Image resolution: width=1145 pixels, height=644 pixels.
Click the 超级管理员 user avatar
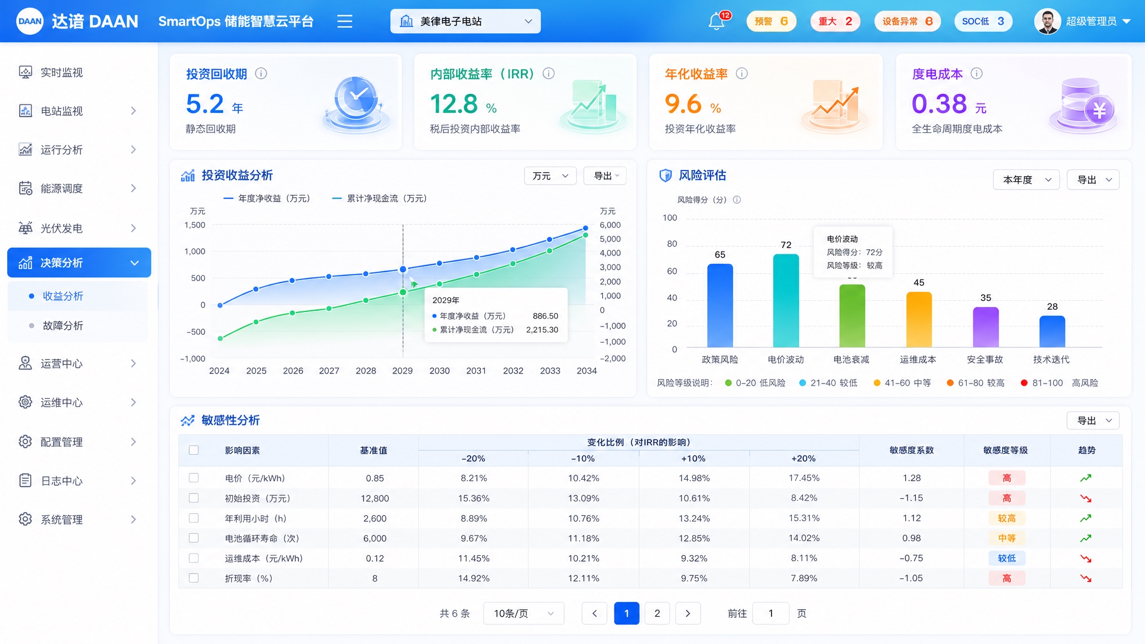(1048, 21)
